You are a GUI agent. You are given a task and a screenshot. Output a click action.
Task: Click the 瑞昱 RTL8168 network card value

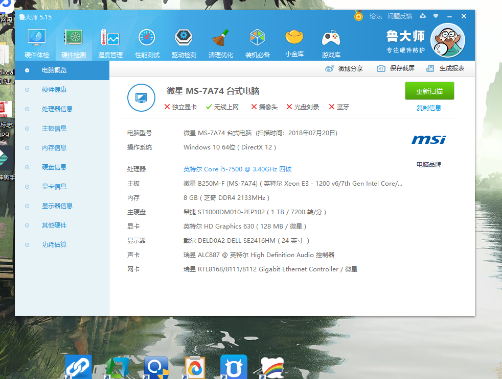click(x=270, y=269)
